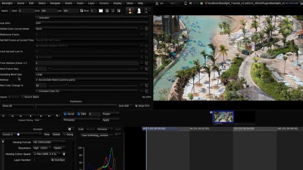Image resolution: width=303 pixels, height=170 pixels.
Task: Toggle the Overlays checkbox
Action: tap(52, 160)
